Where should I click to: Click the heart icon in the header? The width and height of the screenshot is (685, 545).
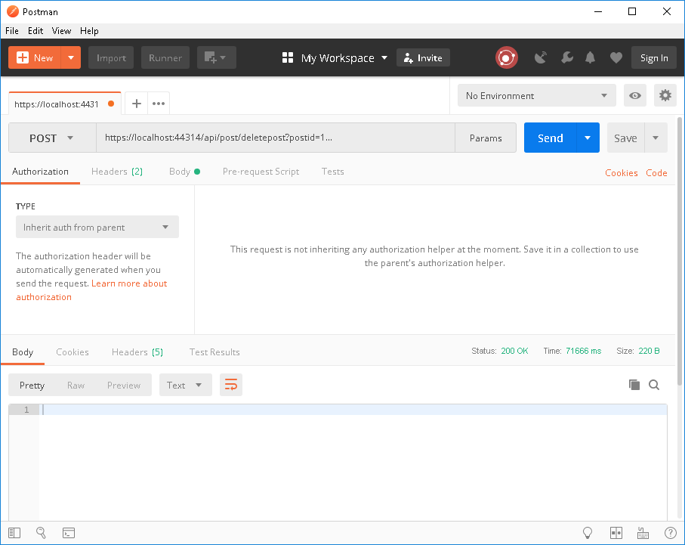616,57
